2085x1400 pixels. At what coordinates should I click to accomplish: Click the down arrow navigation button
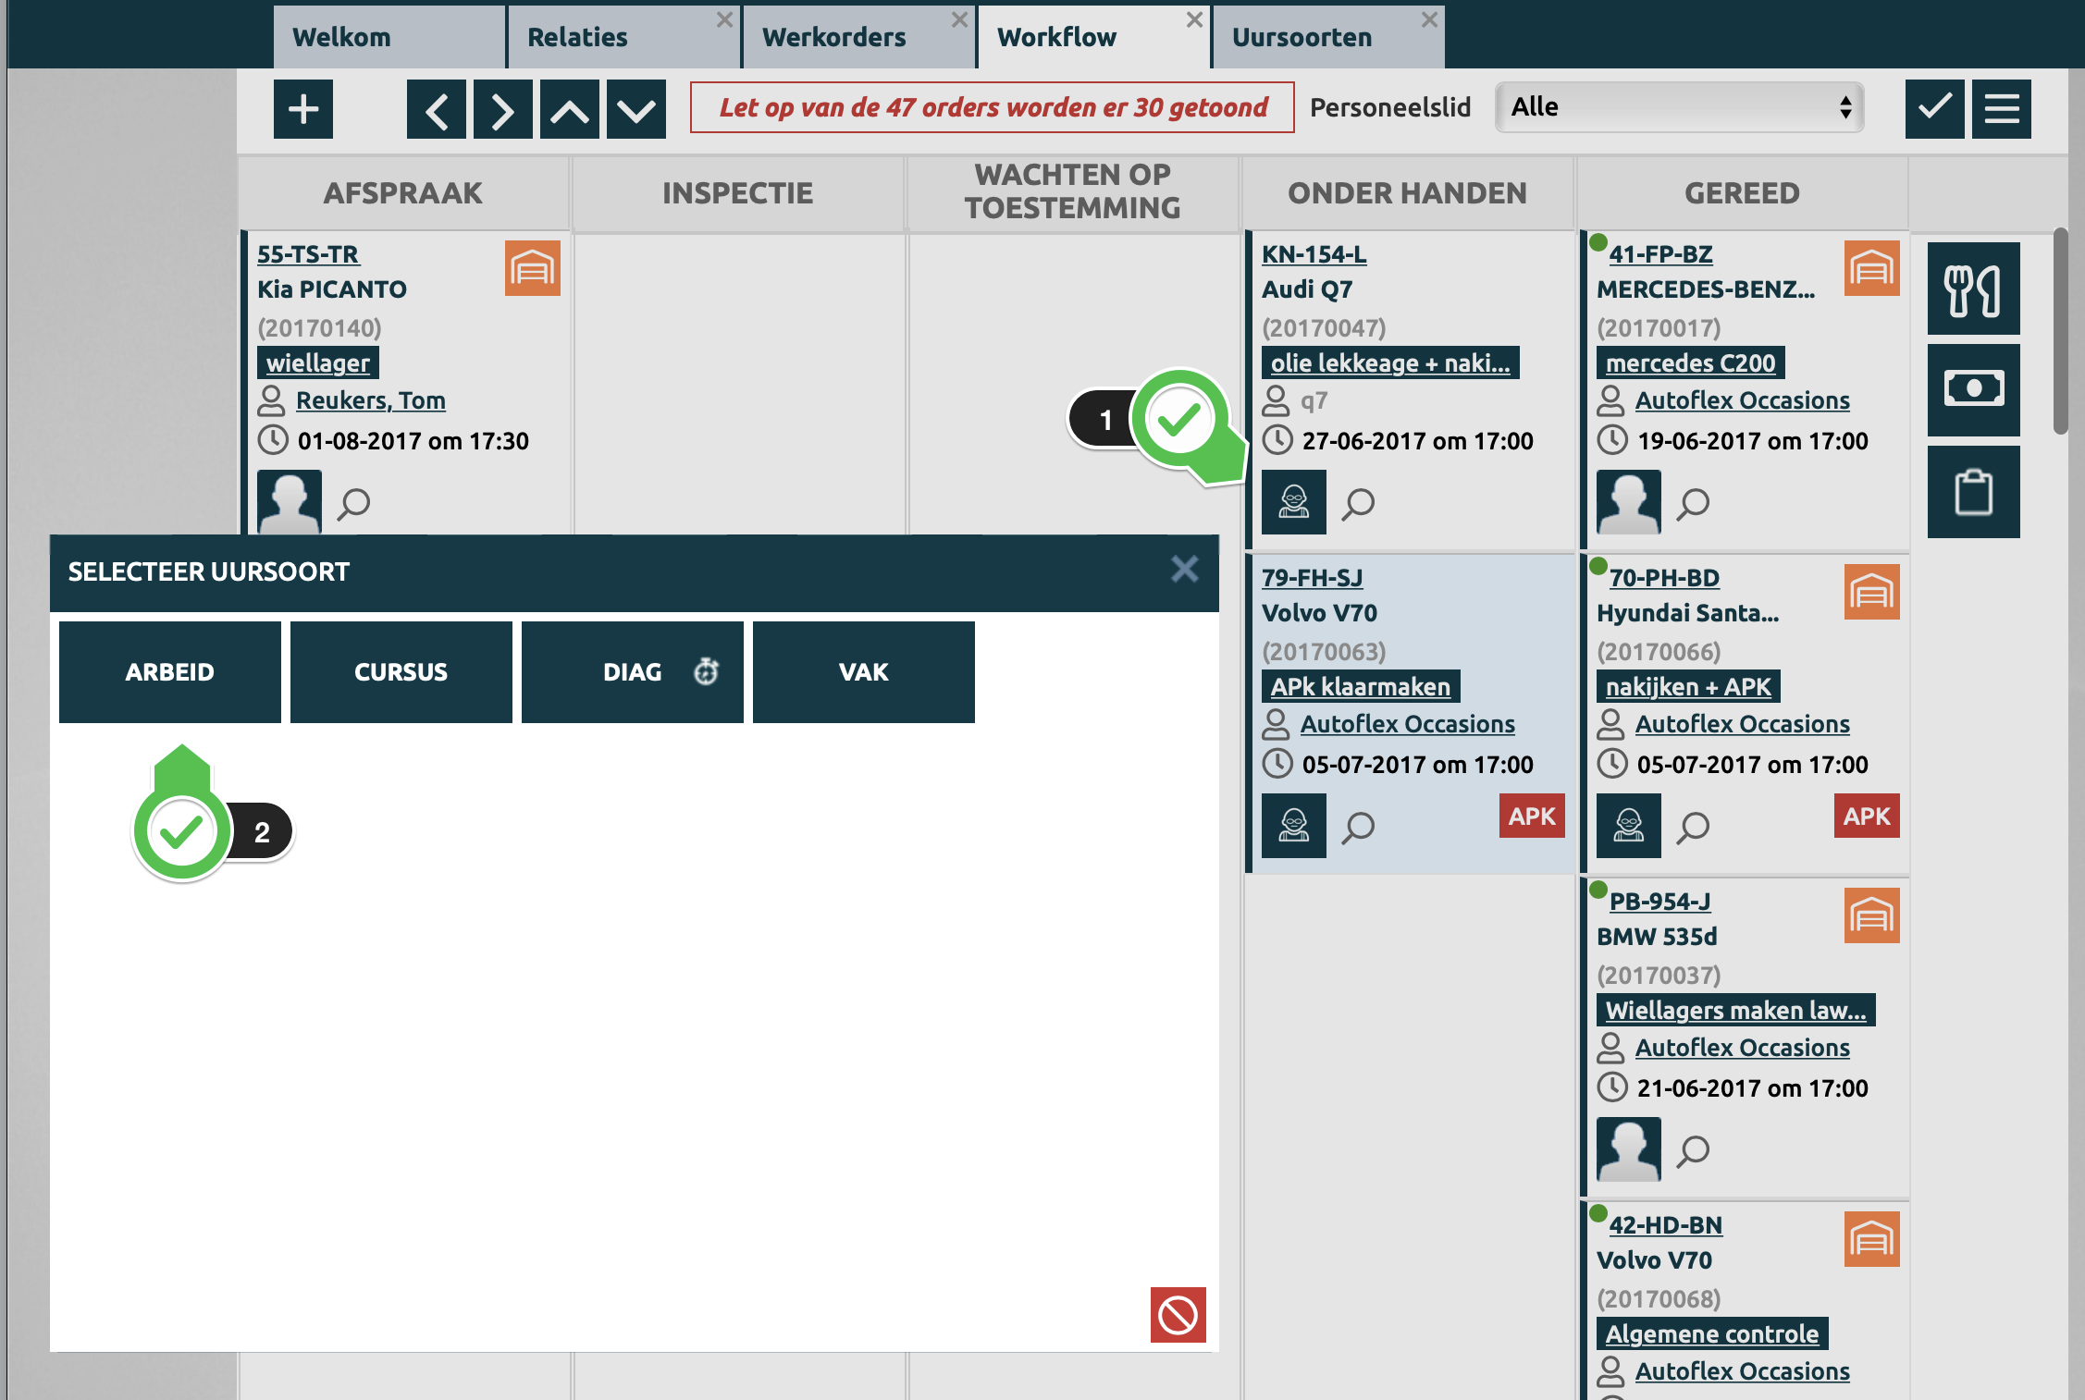635,109
